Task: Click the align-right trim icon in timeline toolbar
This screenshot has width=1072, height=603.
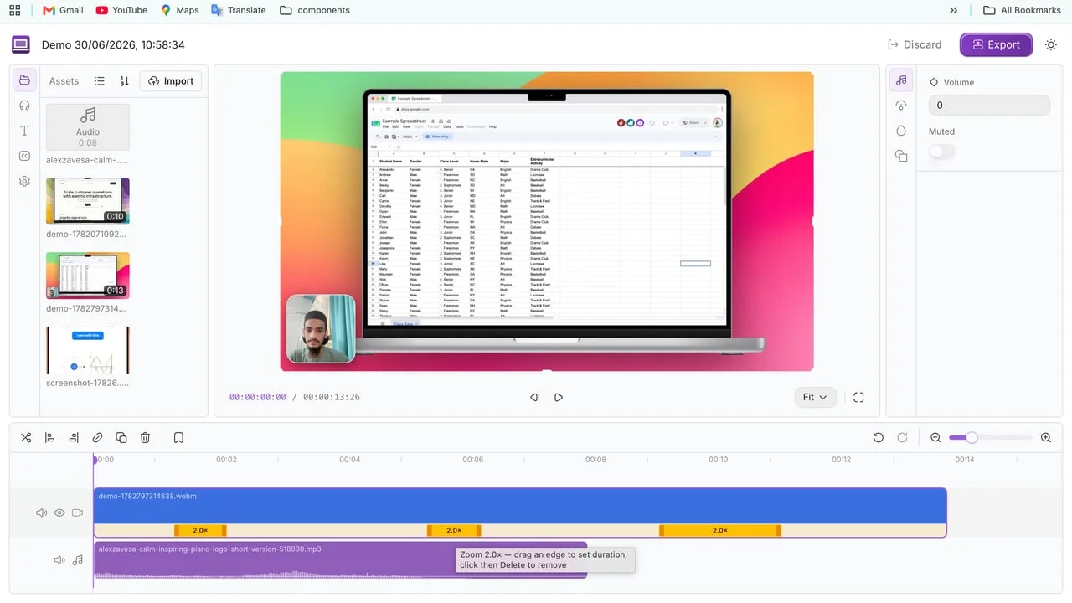Action: (74, 437)
